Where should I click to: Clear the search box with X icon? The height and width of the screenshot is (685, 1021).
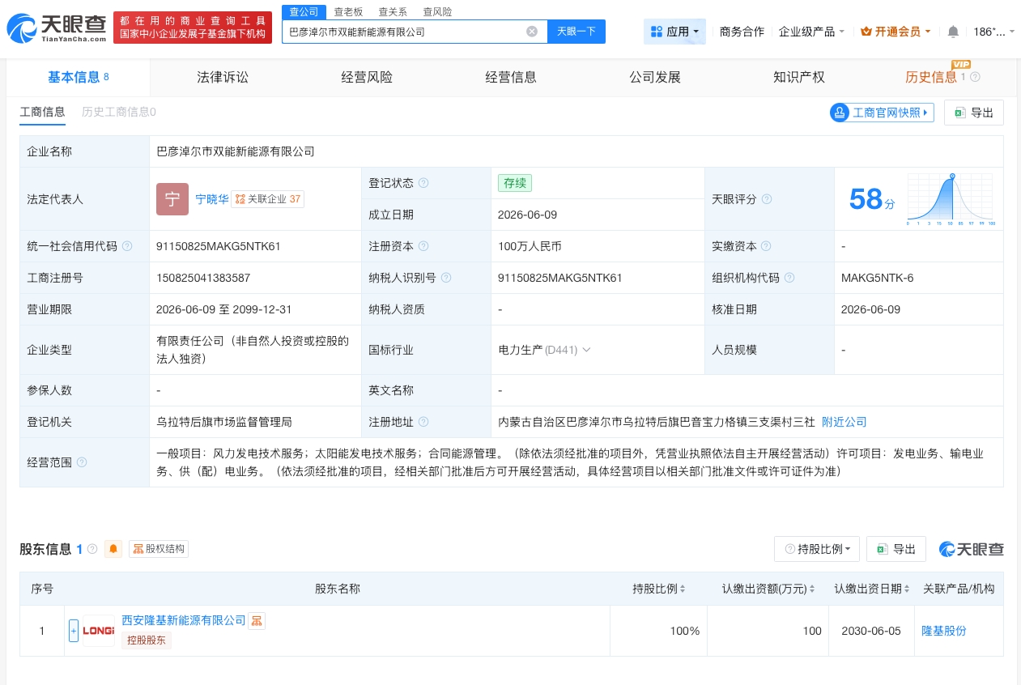click(532, 32)
